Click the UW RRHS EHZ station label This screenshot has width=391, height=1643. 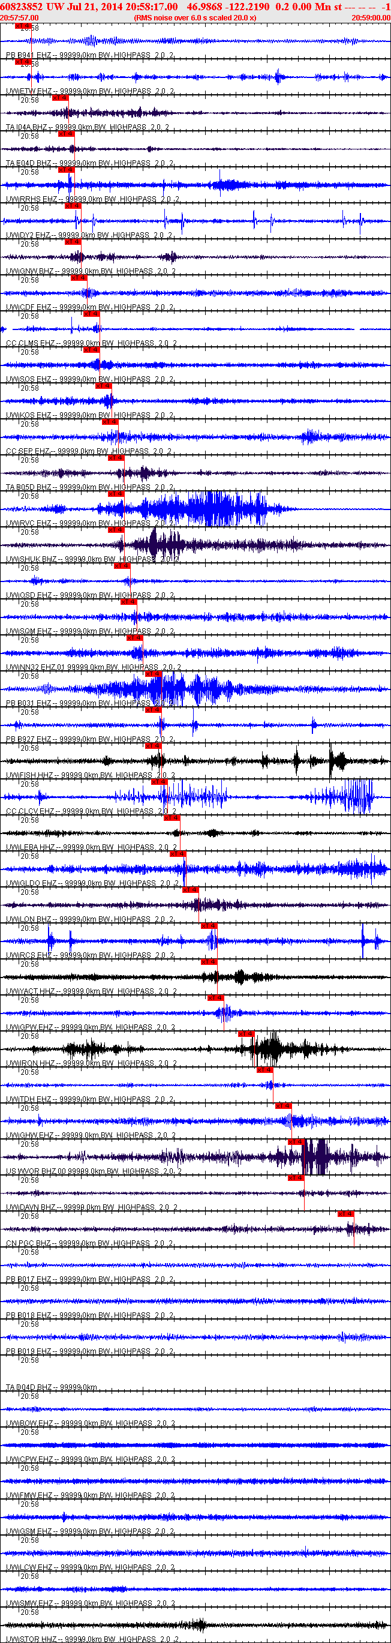[x=32, y=199]
